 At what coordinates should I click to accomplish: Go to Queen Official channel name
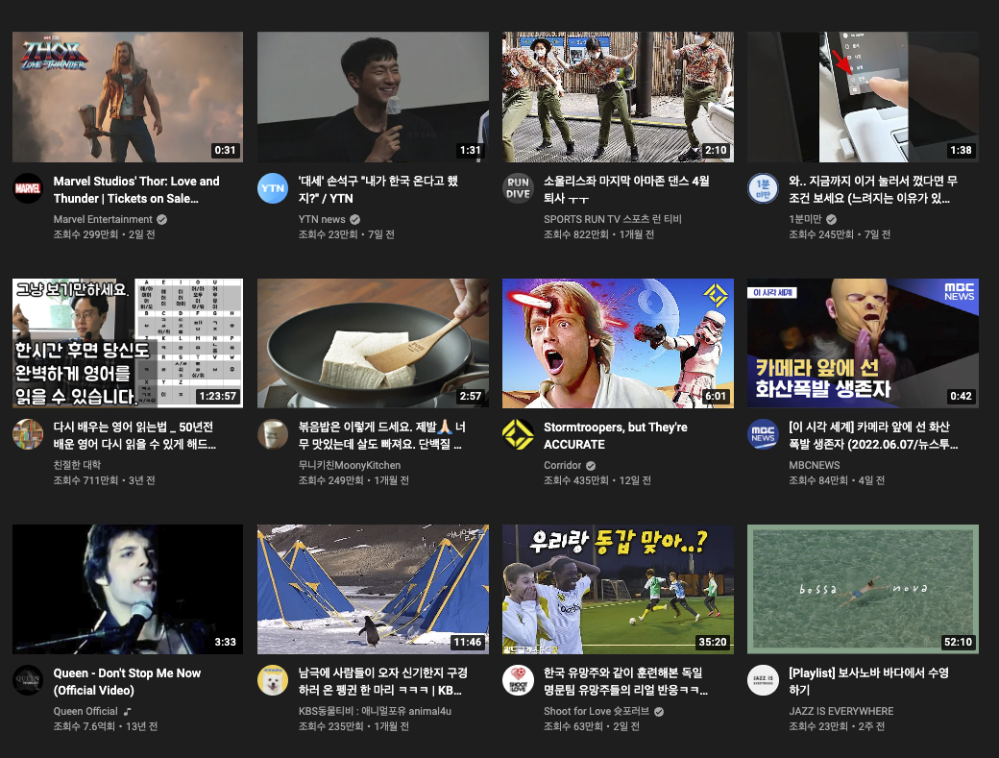click(x=85, y=711)
